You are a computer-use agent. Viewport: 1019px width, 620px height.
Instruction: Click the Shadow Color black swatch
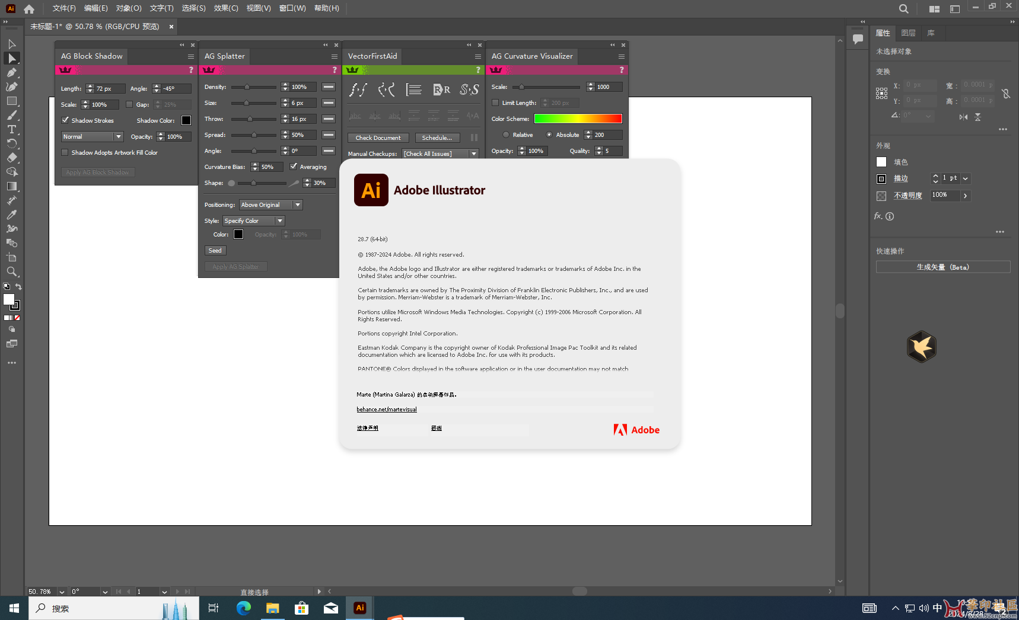186,120
